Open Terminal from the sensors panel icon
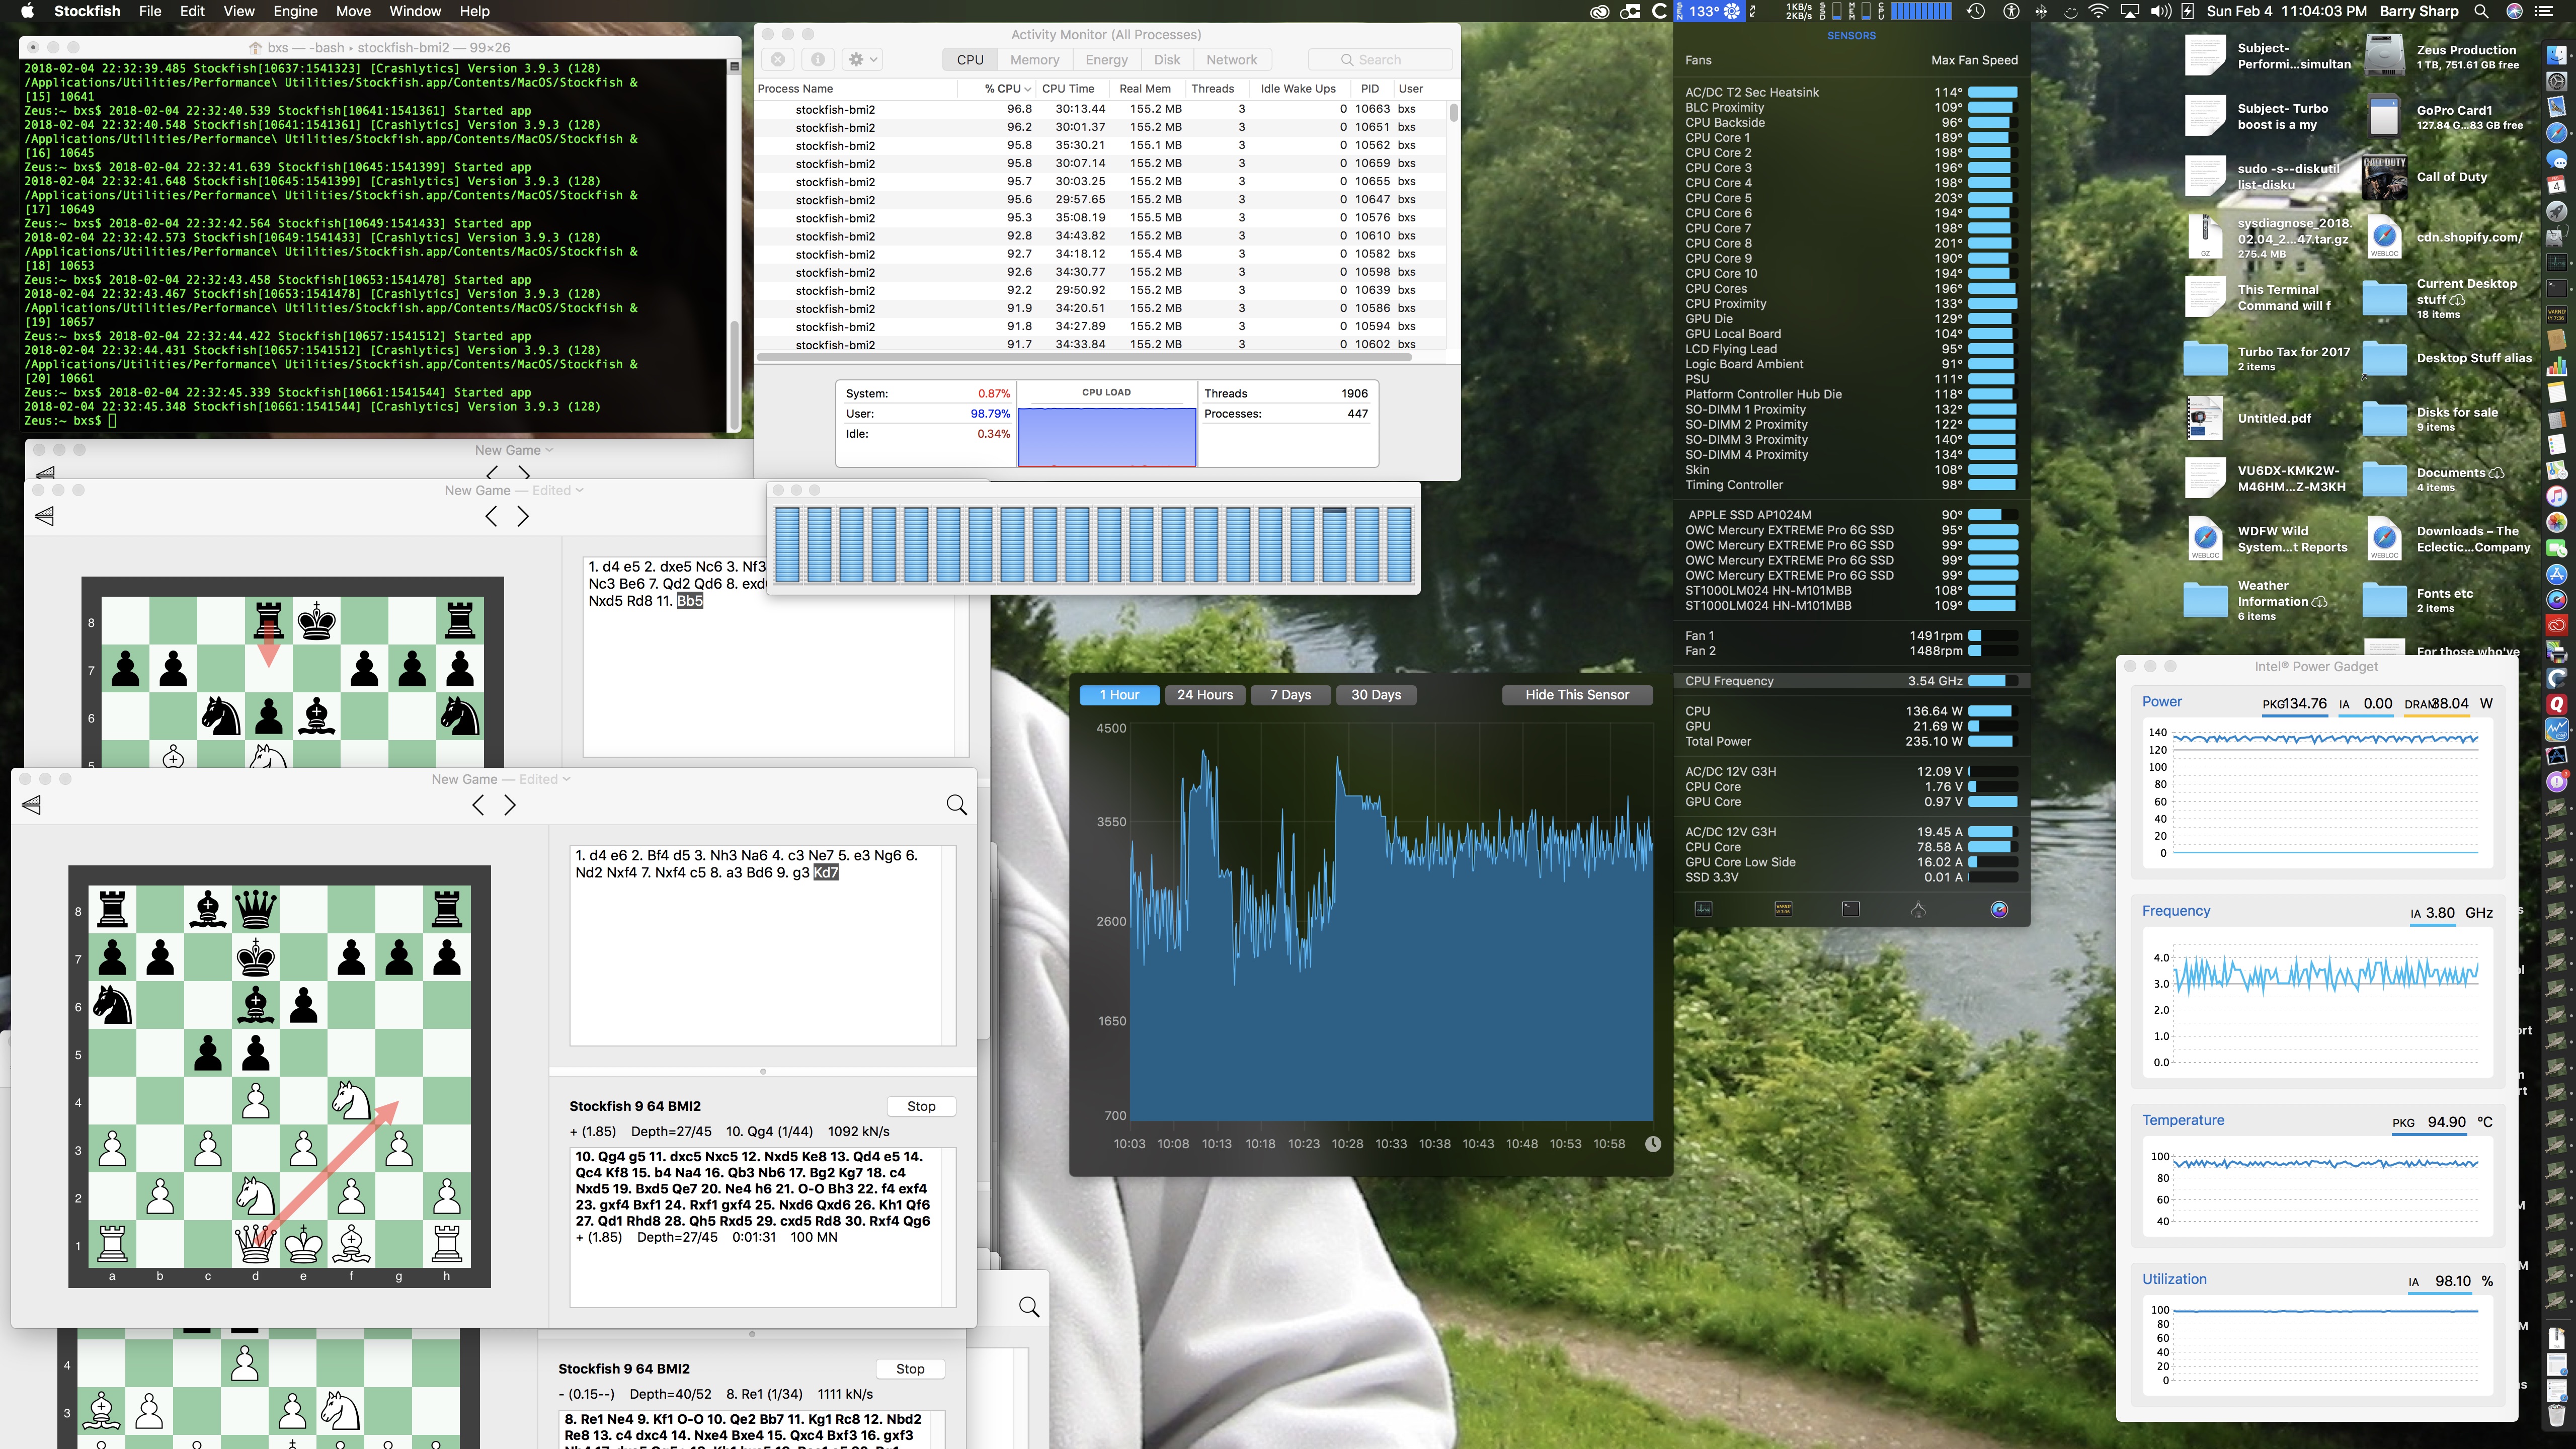Screen dimensions: 2576x1449 [x=1851, y=909]
